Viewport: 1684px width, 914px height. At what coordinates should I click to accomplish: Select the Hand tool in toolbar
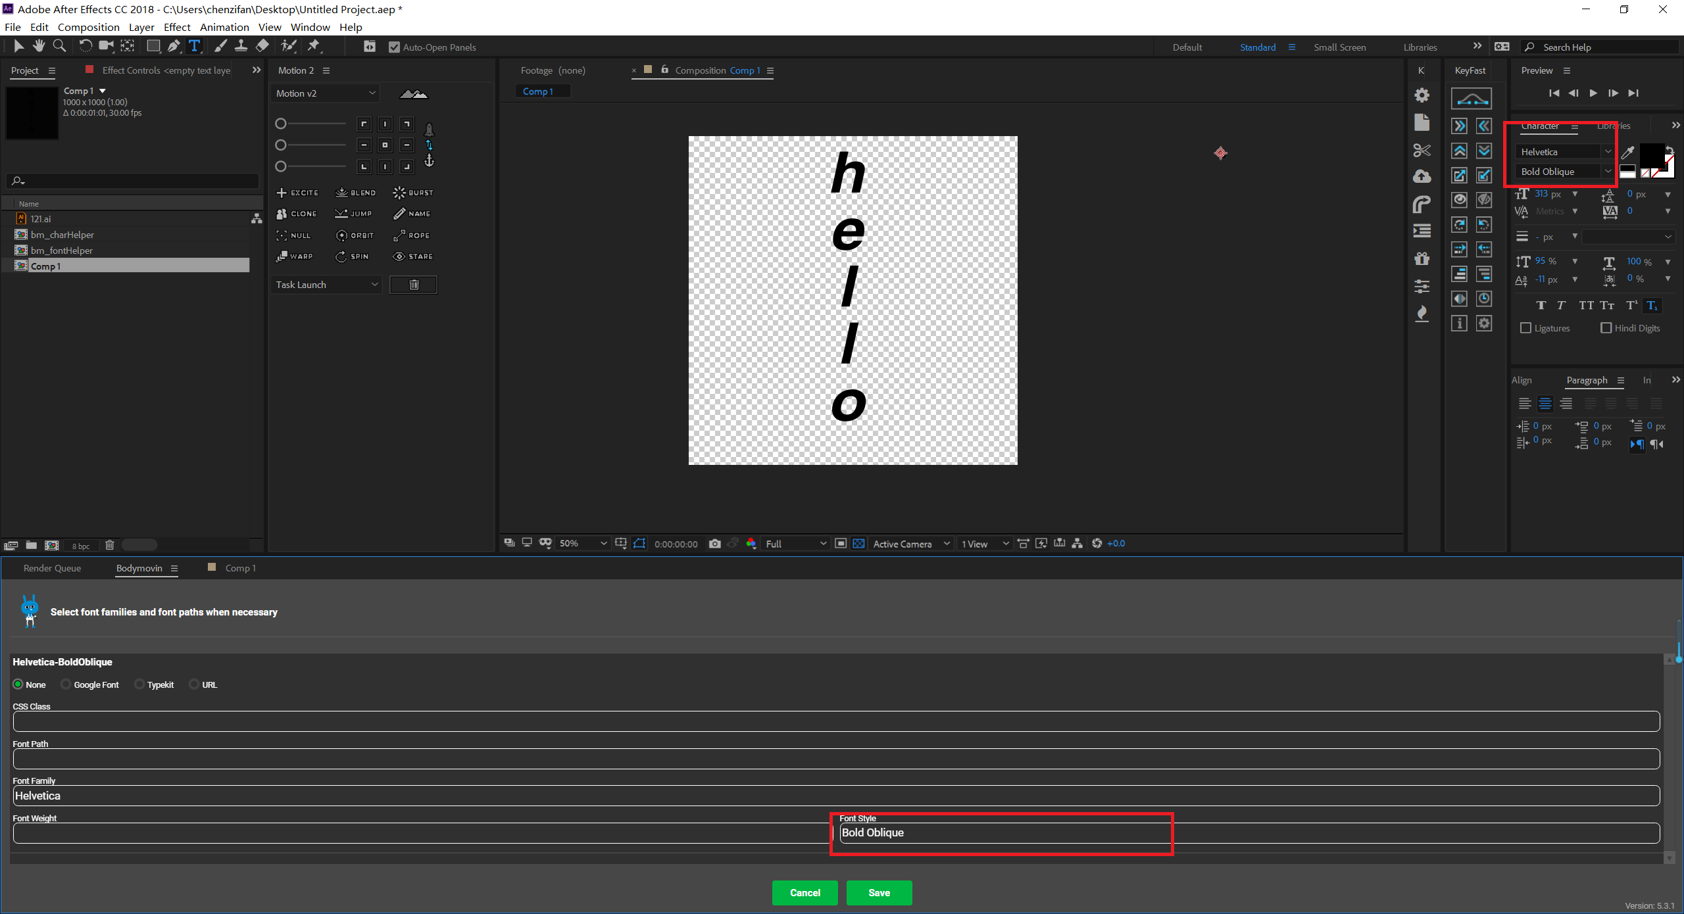39,46
